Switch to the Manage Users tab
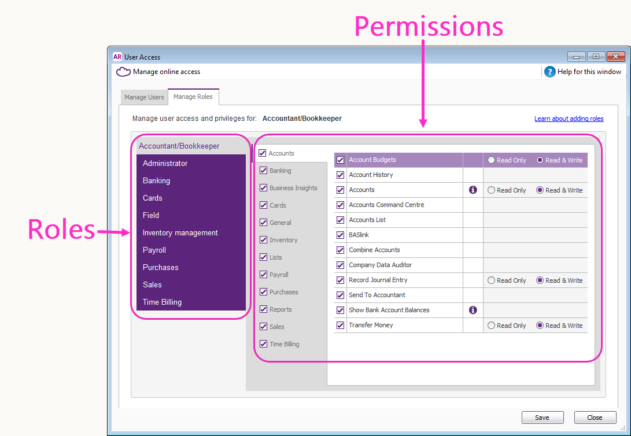 [144, 97]
